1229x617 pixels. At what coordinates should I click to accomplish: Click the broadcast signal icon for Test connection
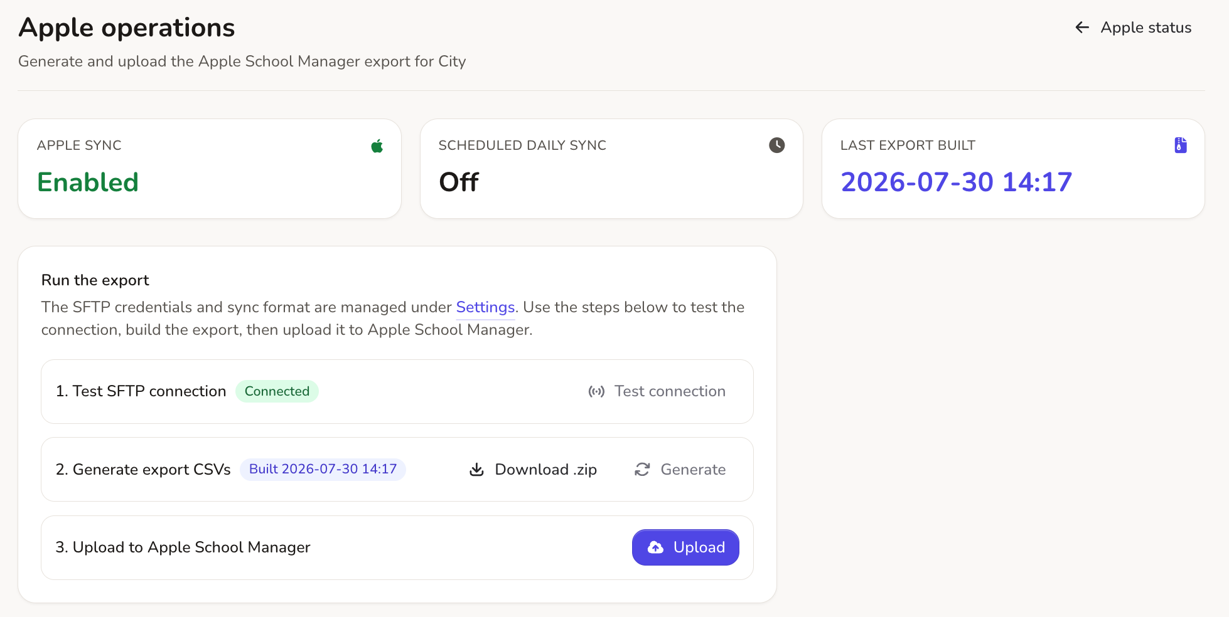pyautogui.click(x=596, y=392)
